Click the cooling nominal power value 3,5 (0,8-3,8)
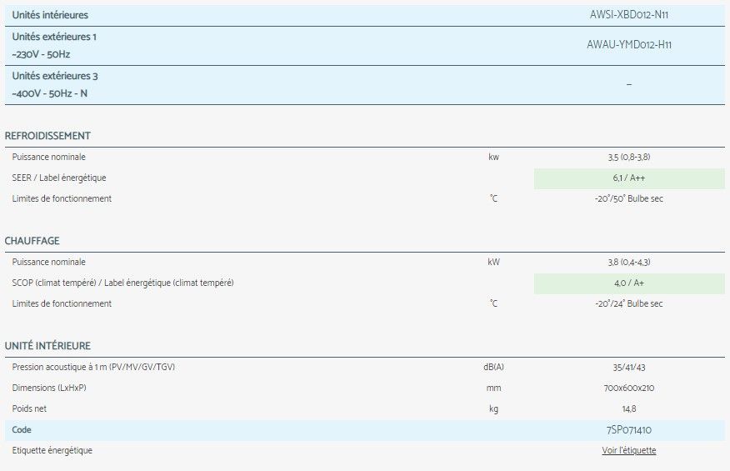Viewport: 730px width, 471px height. [x=628, y=157]
